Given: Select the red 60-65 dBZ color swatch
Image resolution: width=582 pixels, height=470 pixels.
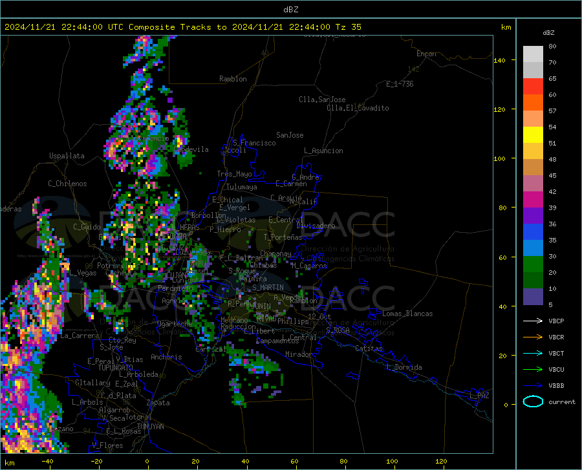Looking at the screenshot, I should point(533,87).
